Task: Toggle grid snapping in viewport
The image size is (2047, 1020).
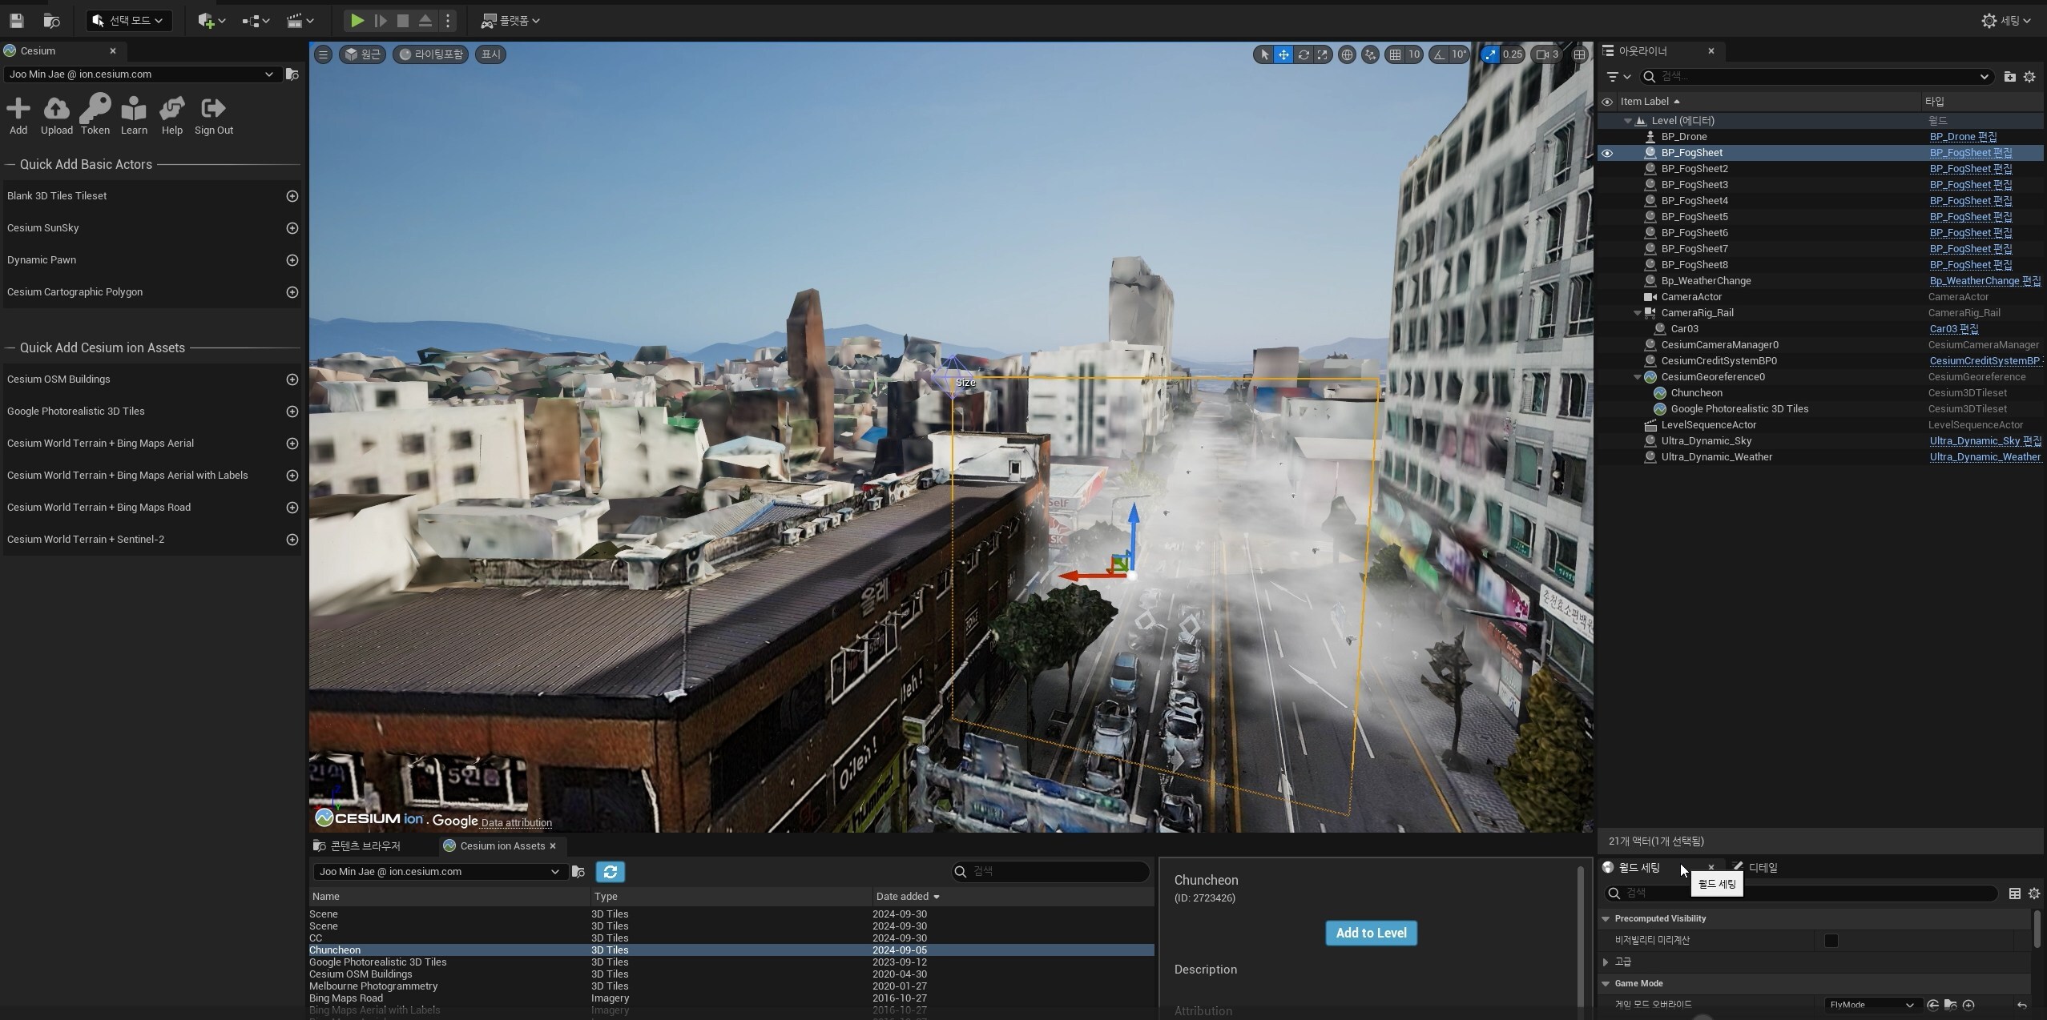Action: click(1396, 54)
